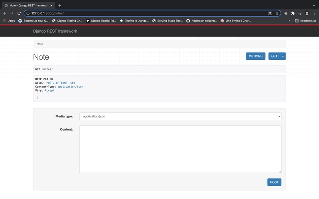Open the Extensions puzzle icon
Screen dimensions: 319x199
coord(293,13)
